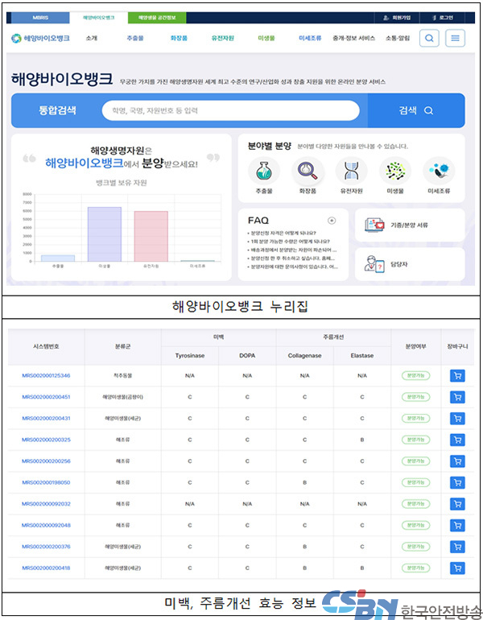Viewport: 483px width, 620px height.
Task: Open system number MRS002000125346 link
Action: coord(46,376)
